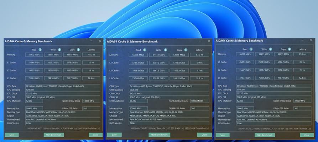Viewport: 318px width, 142px height.
Task: Select the 91453 MB/s memory write value
Action: click(x=264, y=54)
